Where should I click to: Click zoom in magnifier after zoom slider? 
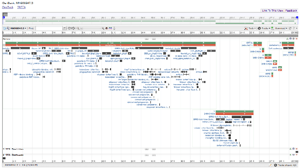click(x=103, y=28)
